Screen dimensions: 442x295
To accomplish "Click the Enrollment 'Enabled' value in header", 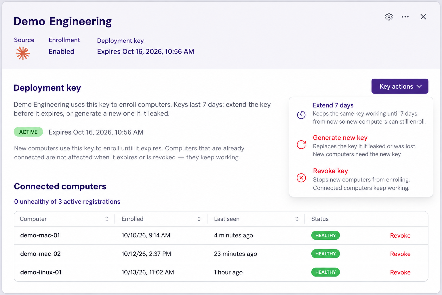I will (61, 52).
